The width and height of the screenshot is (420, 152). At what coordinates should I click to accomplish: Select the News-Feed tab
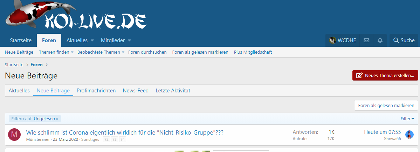[136, 91]
